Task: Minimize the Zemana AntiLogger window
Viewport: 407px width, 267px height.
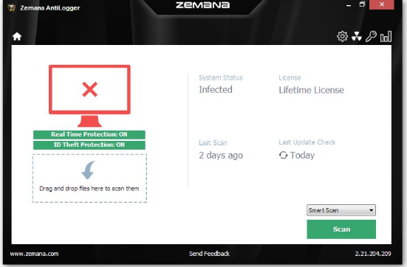Action: [x=349, y=4]
